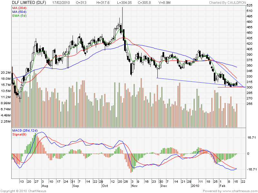Viewport: 258px width, 193px height.
Task: Click the Feb label on the time axis
Action: click(222, 186)
